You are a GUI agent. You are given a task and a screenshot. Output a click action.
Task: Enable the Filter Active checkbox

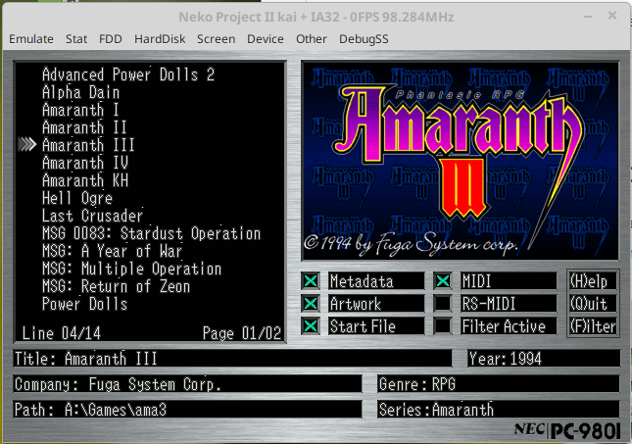(444, 326)
